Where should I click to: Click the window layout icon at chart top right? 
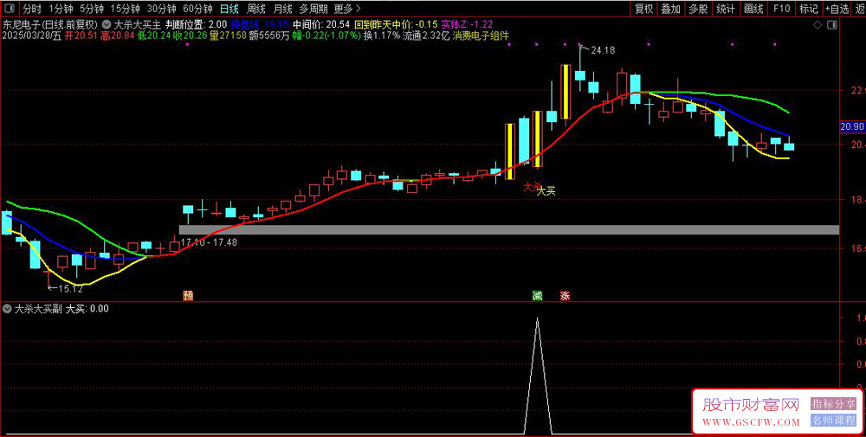point(832,25)
